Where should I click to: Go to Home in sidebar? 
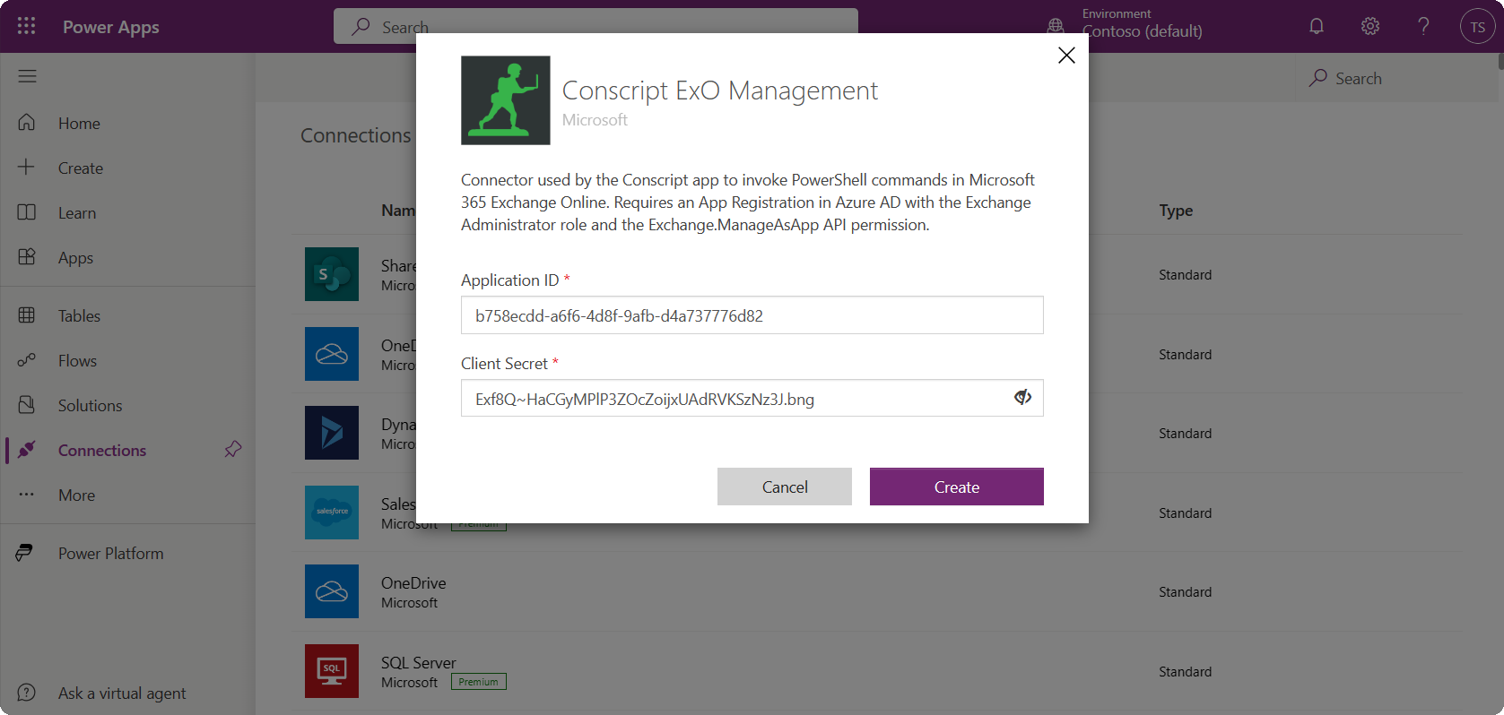coord(79,123)
